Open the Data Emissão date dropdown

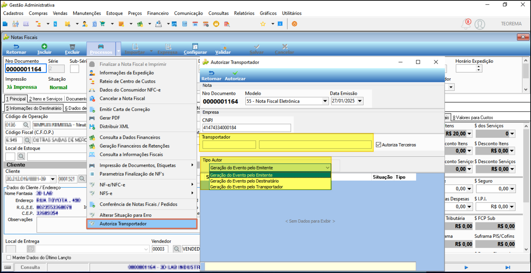(360, 101)
